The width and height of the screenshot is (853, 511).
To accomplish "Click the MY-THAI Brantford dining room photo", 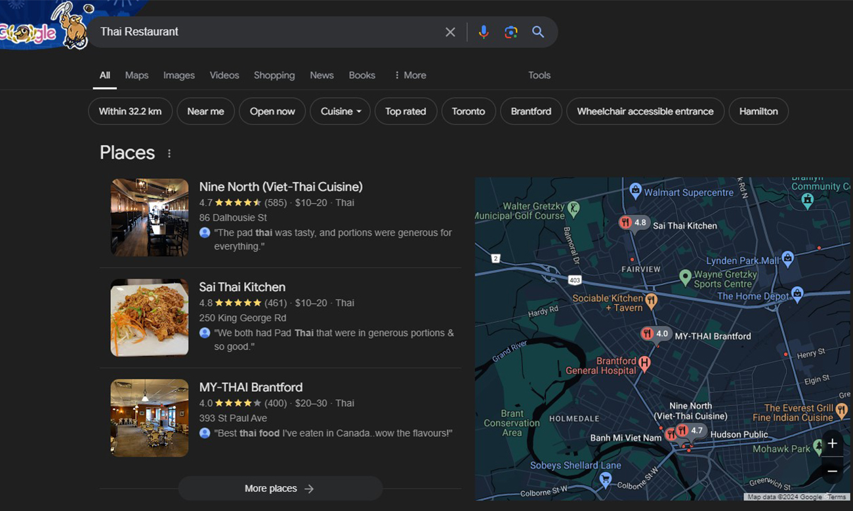I will (x=150, y=418).
